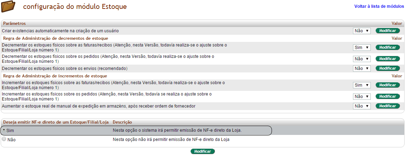Open dropdown for decrement on pedidos
This screenshot has height=158, width=406.
pos(362,59)
